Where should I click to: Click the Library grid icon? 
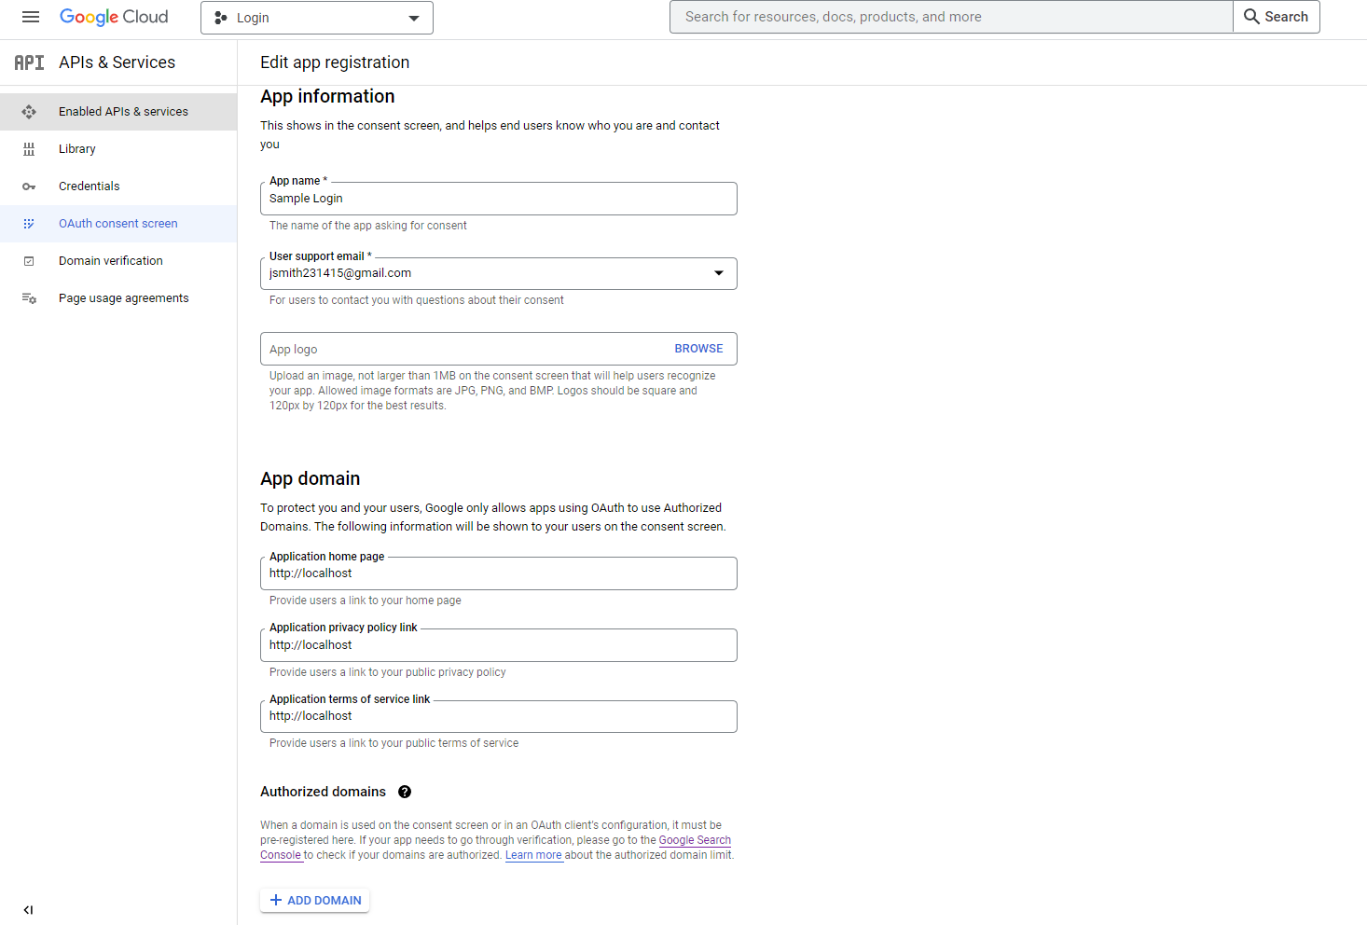(x=29, y=149)
